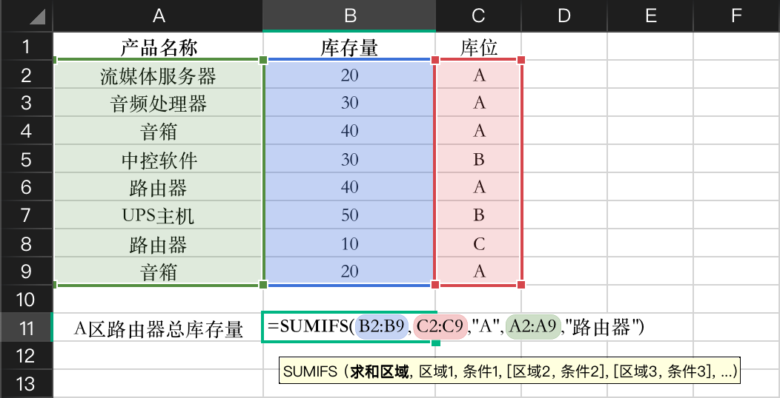This screenshot has height=398, width=780.
Task: Click location A in row 4
Action: 478,131
